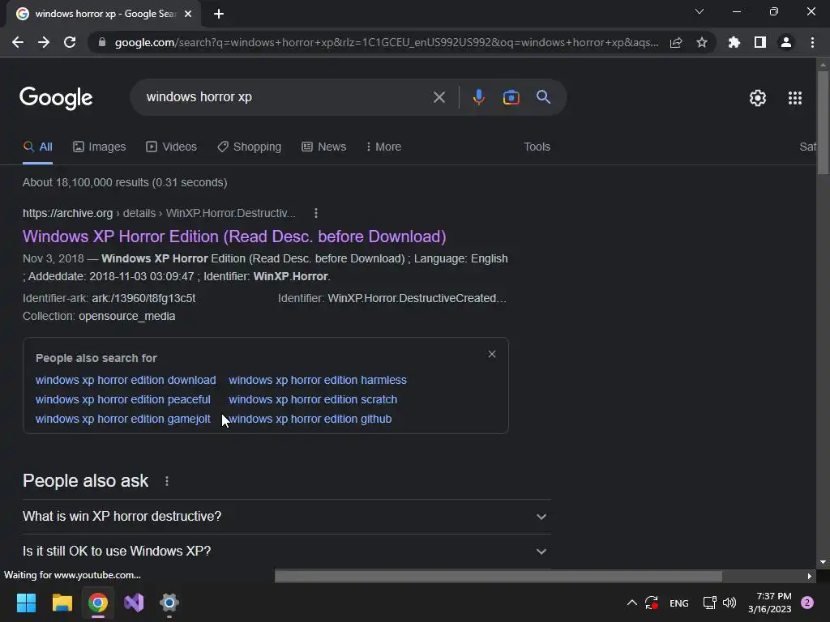This screenshot has height=622, width=830.
Task: Click the vertical scrollbar thumb
Action: [x=823, y=123]
